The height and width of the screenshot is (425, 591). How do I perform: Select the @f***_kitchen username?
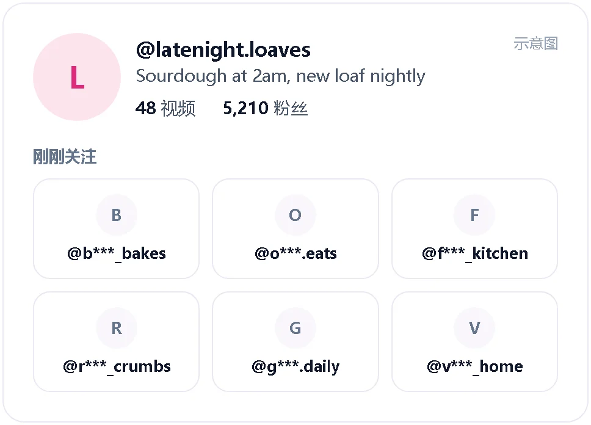coord(475,253)
